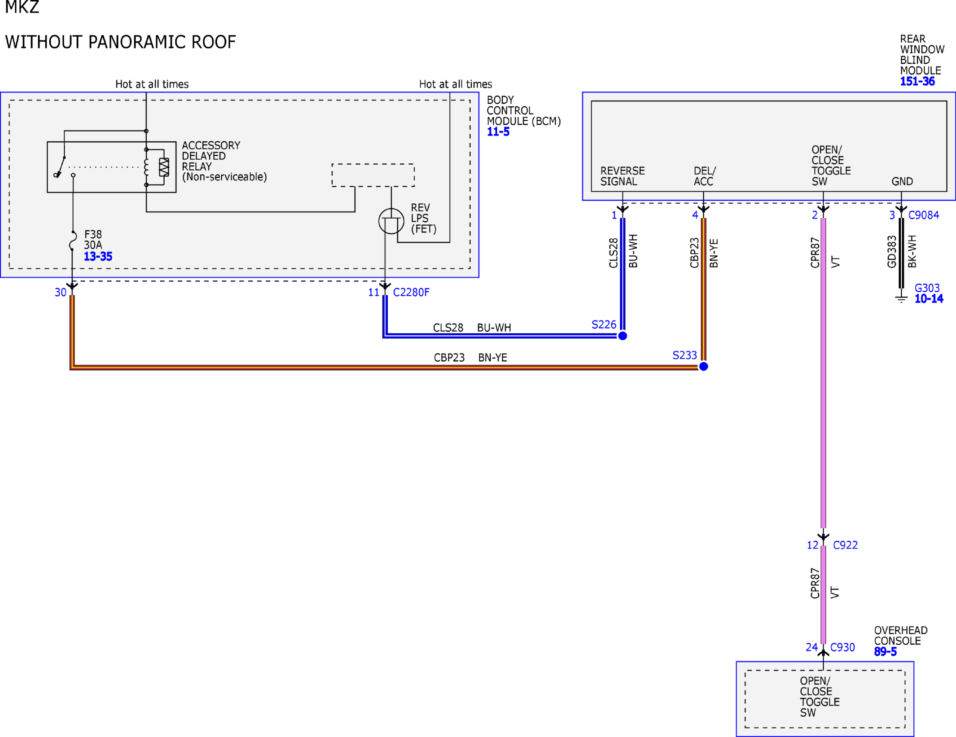
Task: Click pin 4 under DEL/ACC
Action: tap(695, 215)
